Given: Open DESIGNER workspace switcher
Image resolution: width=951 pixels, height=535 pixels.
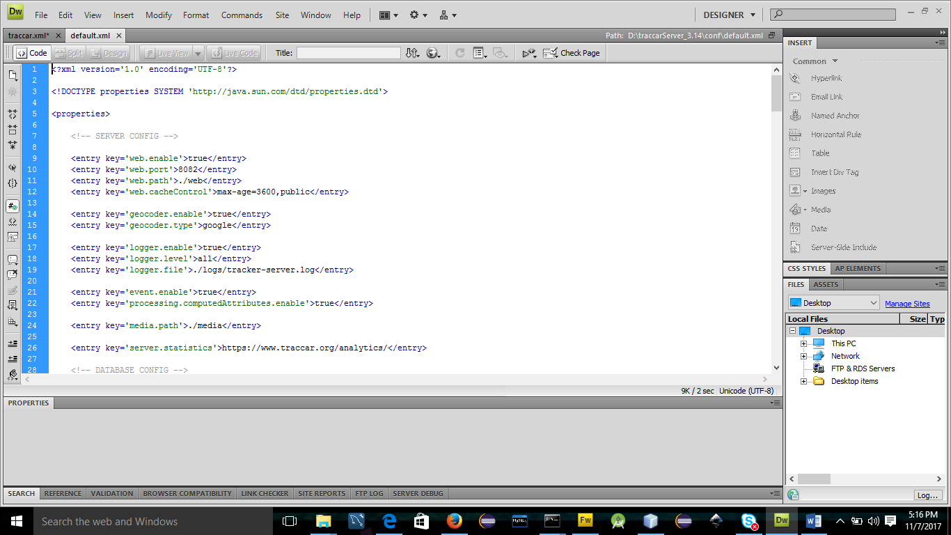Looking at the screenshot, I should 729,15.
